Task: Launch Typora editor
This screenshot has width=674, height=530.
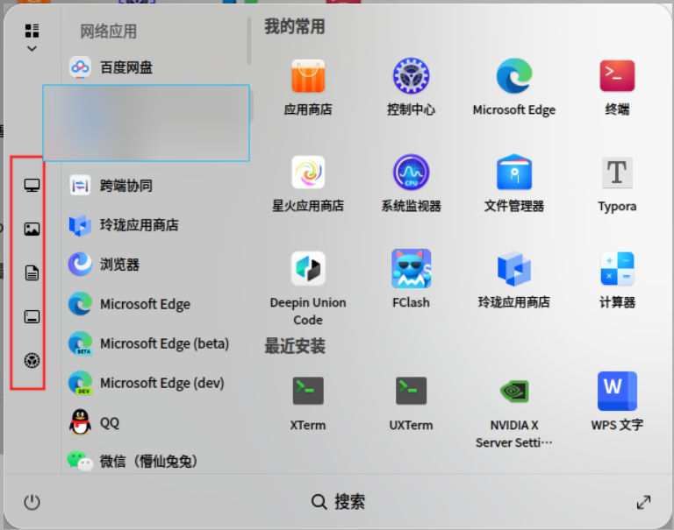Action: (617, 184)
